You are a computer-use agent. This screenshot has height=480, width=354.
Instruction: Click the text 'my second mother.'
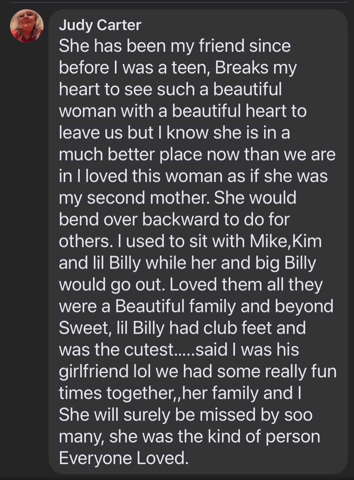coord(134,198)
